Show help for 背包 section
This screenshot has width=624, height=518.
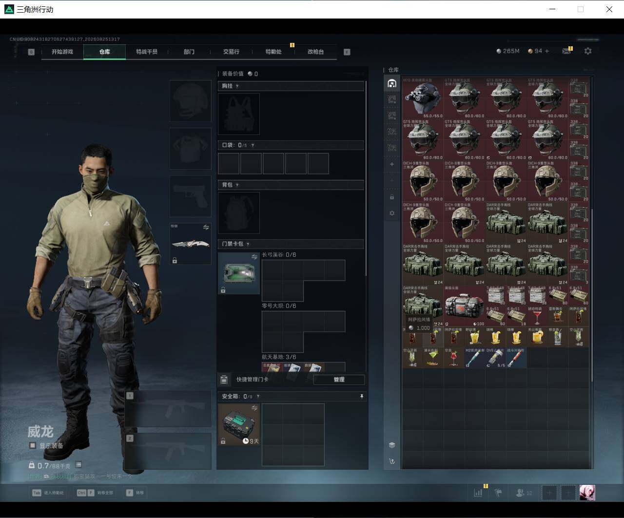pyautogui.click(x=237, y=185)
